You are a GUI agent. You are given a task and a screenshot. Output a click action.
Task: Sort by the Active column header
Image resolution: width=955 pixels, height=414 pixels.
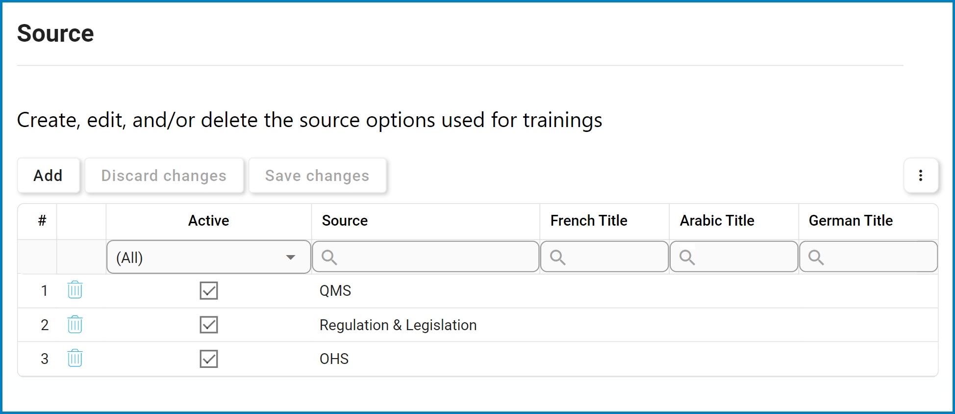click(x=209, y=221)
